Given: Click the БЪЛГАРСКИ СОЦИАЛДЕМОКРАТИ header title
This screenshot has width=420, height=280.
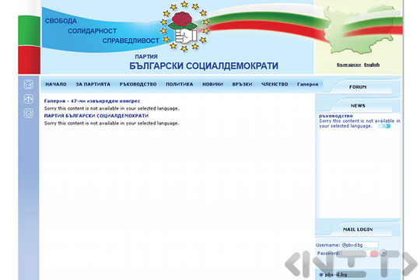Looking at the screenshot, I should [x=204, y=66].
